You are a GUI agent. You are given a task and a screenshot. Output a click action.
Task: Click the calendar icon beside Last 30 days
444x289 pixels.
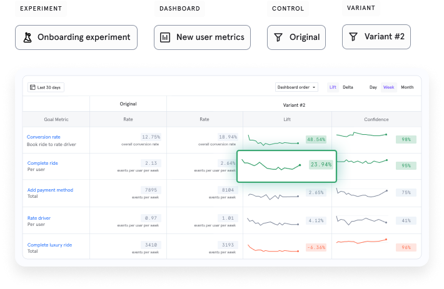[x=33, y=87]
